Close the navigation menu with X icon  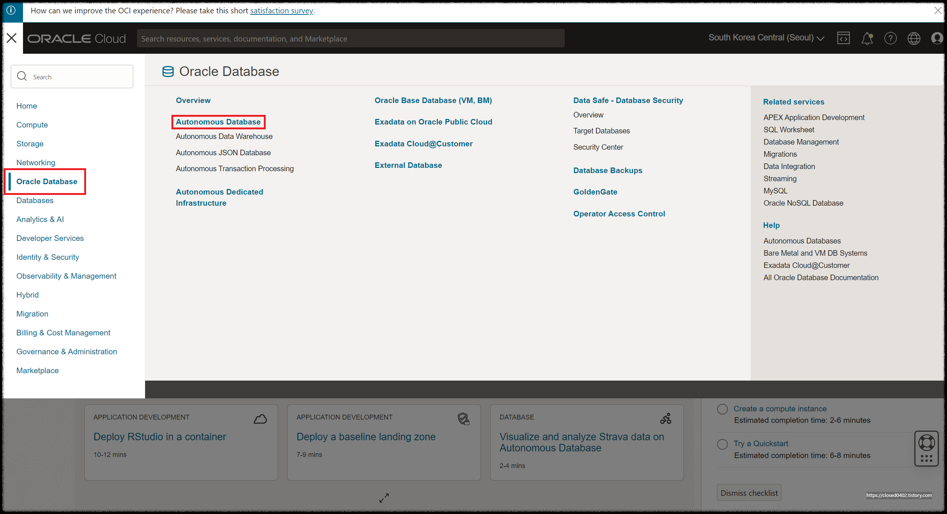12,38
